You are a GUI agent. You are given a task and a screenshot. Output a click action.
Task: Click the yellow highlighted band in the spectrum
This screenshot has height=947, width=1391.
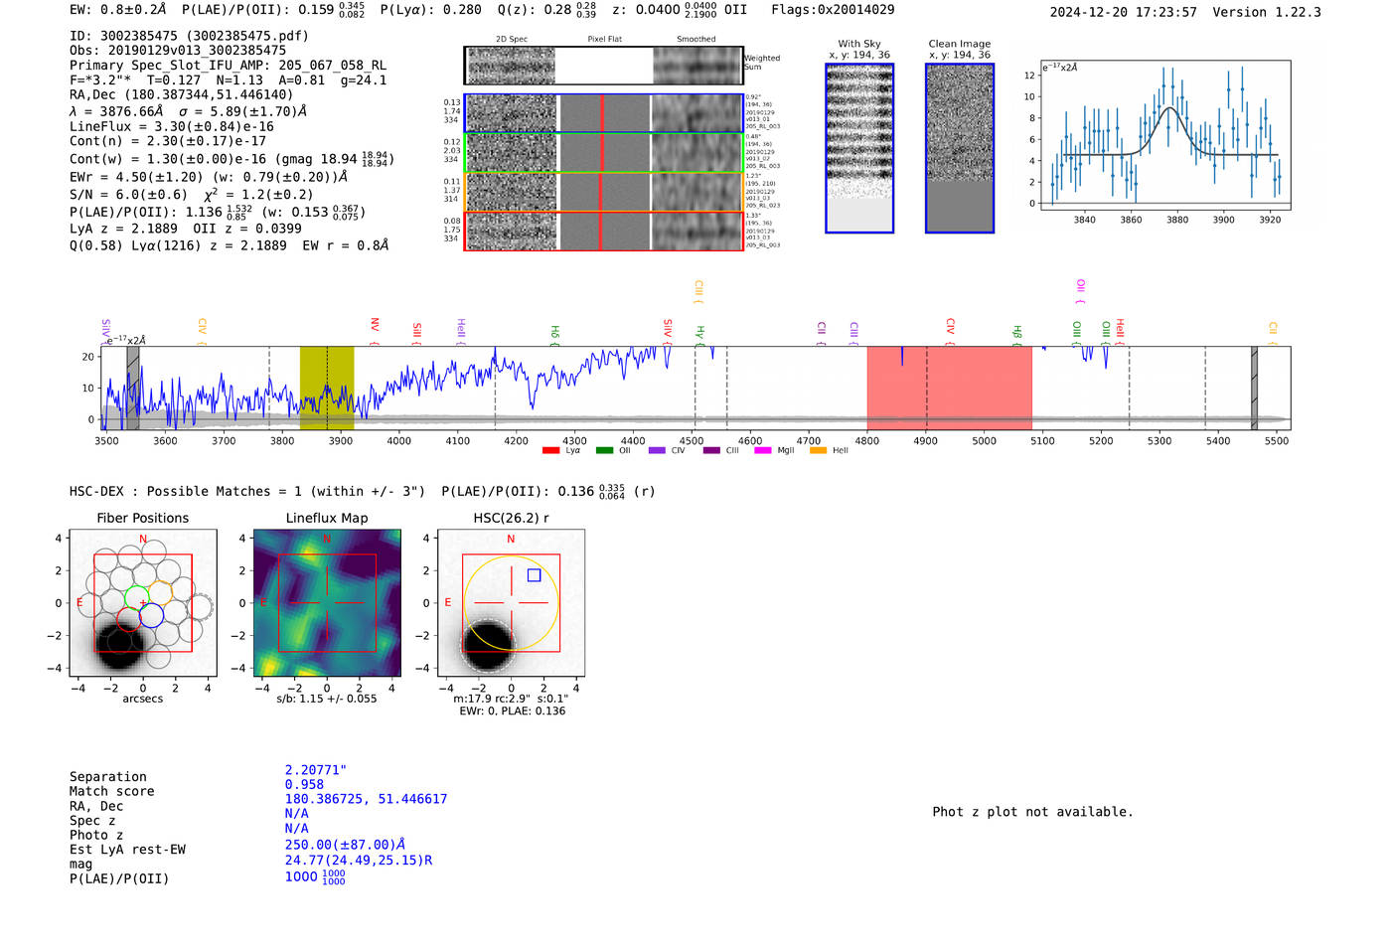(x=327, y=388)
